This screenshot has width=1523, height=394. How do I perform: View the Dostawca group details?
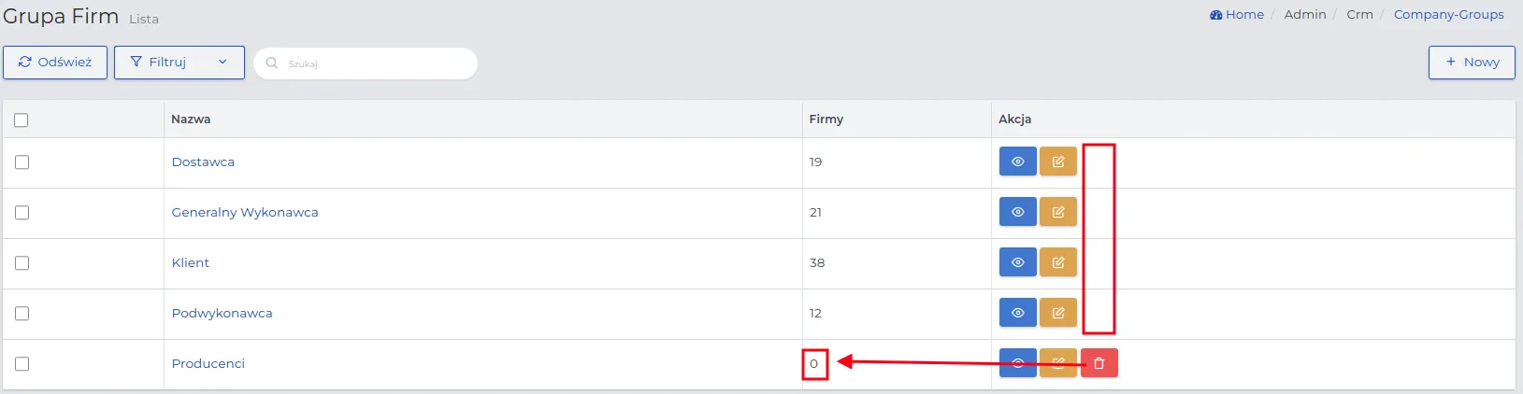1018,162
